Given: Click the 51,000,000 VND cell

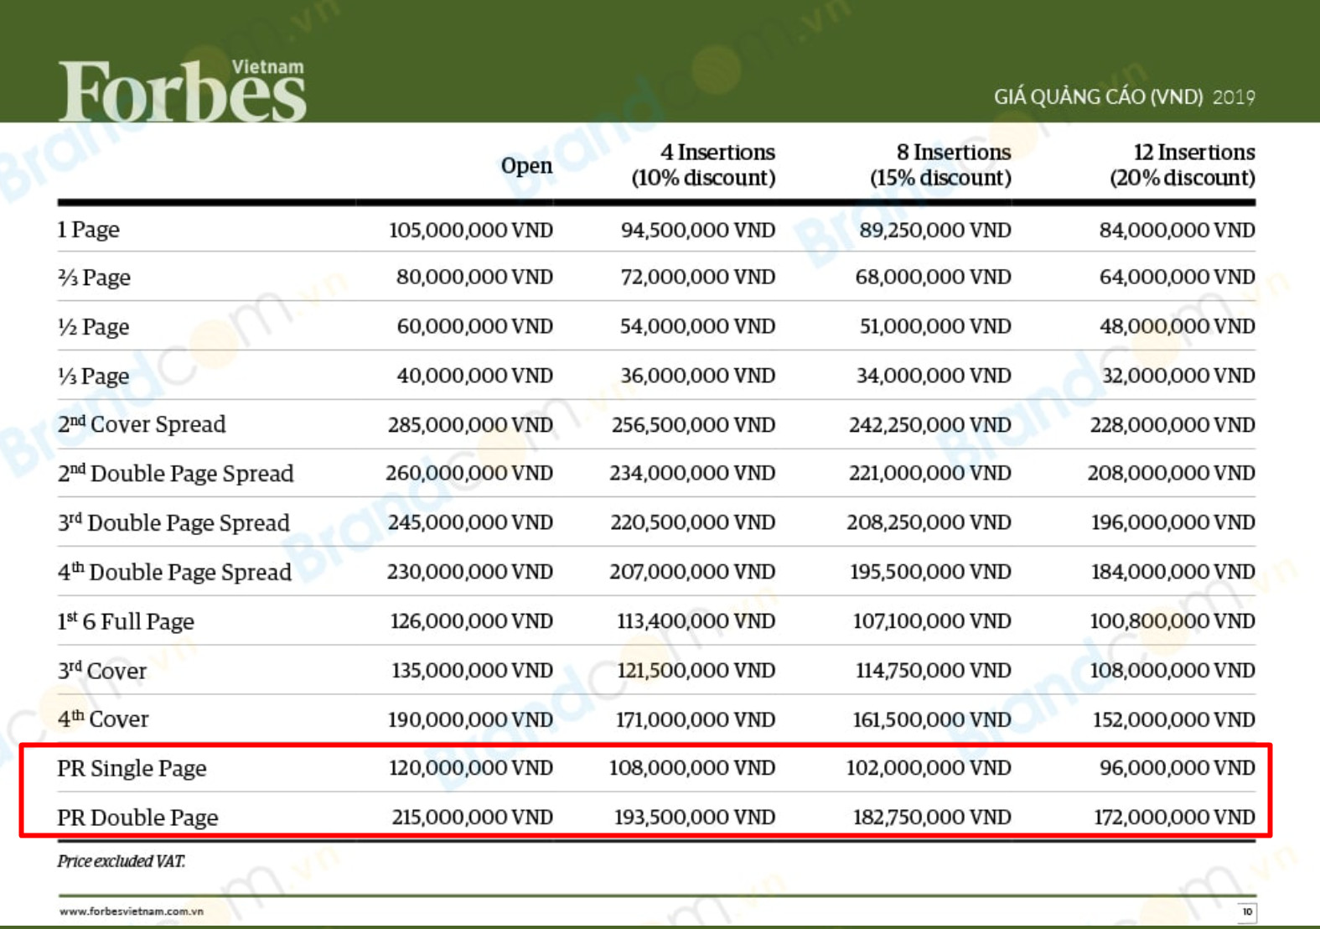Looking at the screenshot, I should (x=935, y=326).
